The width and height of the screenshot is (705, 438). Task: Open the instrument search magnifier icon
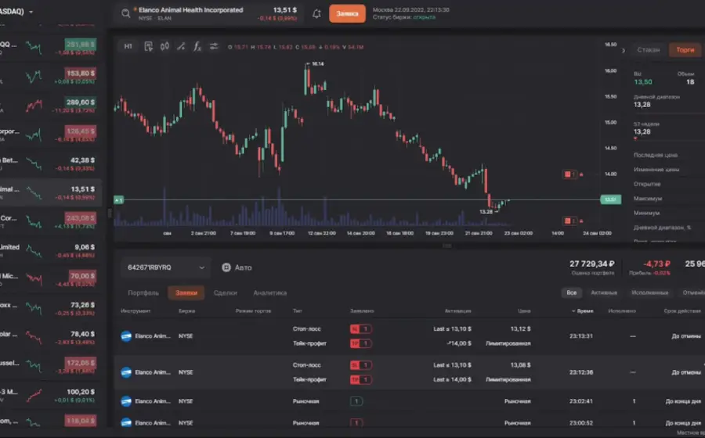[126, 13]
